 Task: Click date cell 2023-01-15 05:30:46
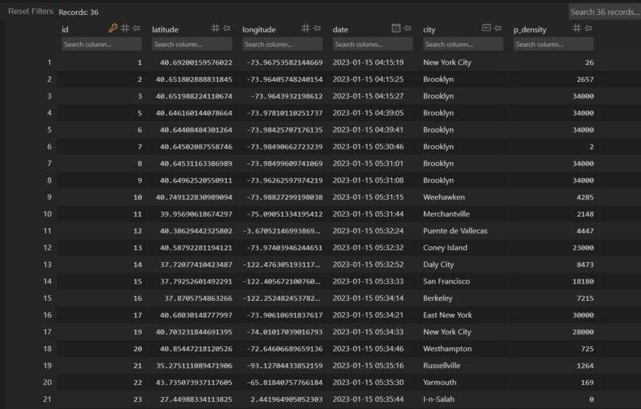click(x=368, y=147)
